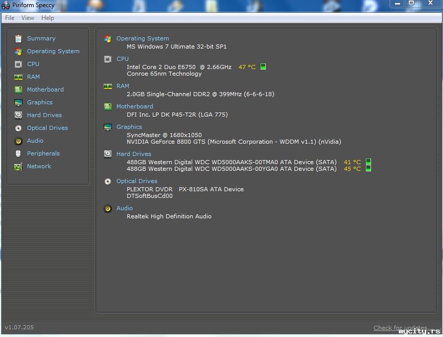Select Summary in the sidebar
Screen dimensions: 443x337
click(x=41, y=38)
